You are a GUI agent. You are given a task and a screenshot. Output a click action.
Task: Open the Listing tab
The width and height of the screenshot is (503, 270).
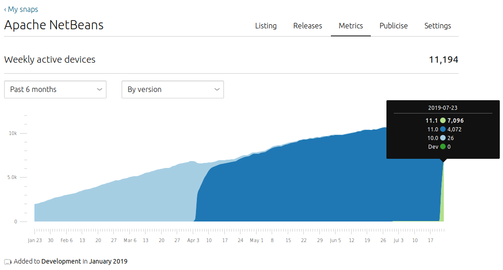(266, 26)
